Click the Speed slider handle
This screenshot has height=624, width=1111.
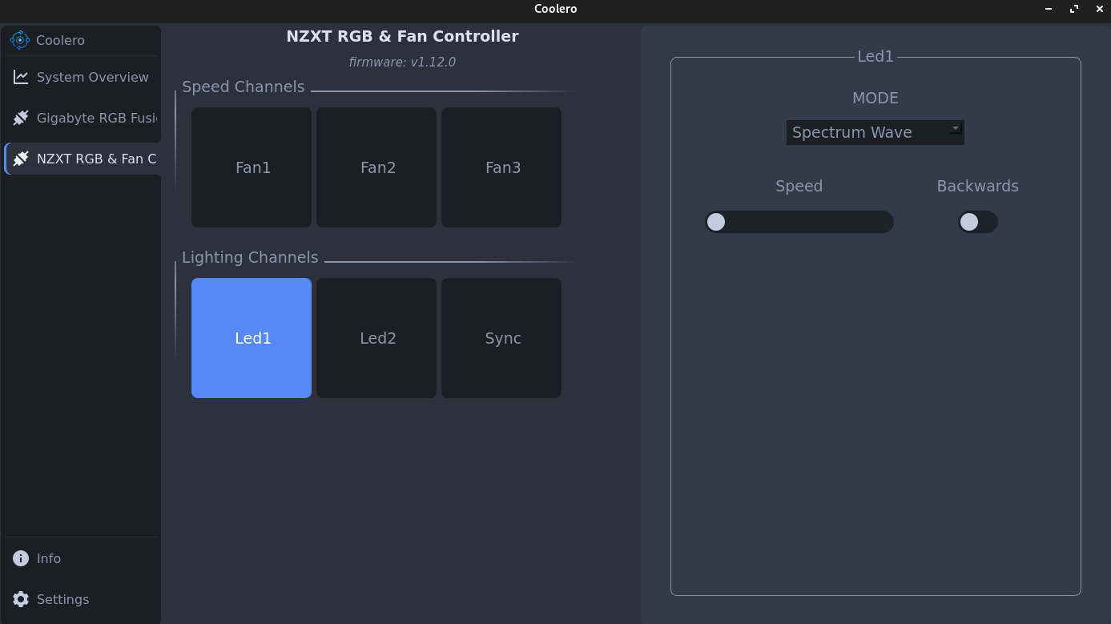[716, 222]
